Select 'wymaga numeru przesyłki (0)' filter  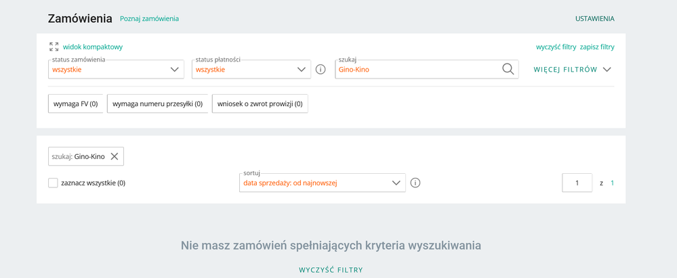pos(157,103)
